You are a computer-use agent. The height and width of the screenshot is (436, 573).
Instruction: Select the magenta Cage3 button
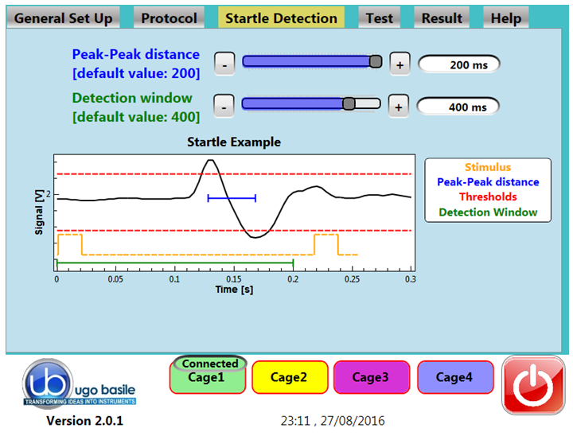tap(371, 377)
